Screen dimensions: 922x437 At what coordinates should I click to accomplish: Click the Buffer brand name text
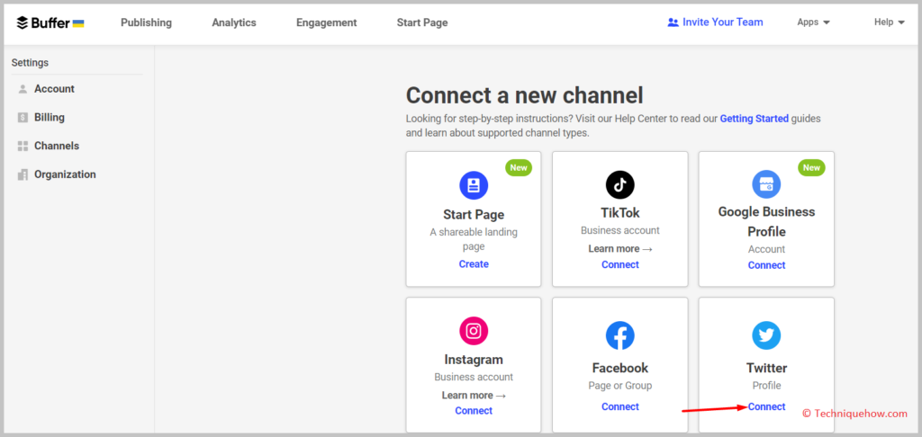click(50, 22)
